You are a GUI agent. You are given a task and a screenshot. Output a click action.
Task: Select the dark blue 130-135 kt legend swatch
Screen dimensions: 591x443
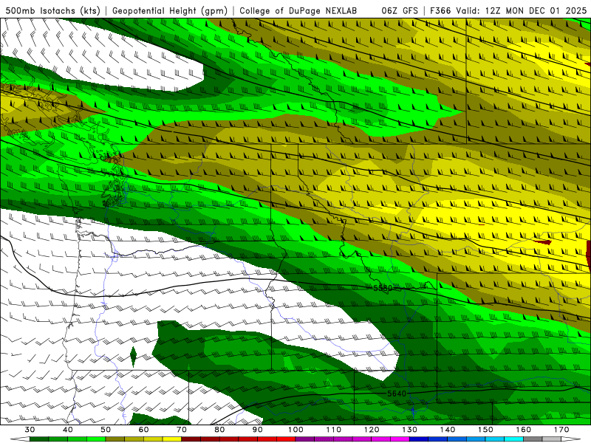click(x=419, y=439)
